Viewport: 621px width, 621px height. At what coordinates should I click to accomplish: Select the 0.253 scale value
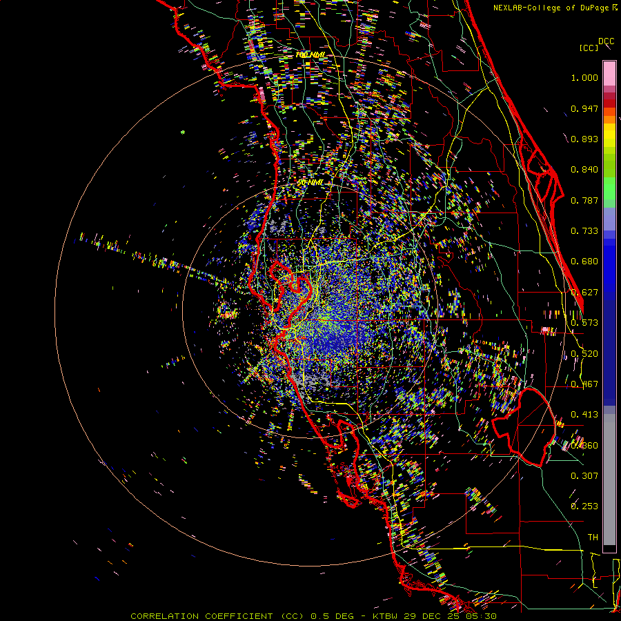[x=584, y=506]
